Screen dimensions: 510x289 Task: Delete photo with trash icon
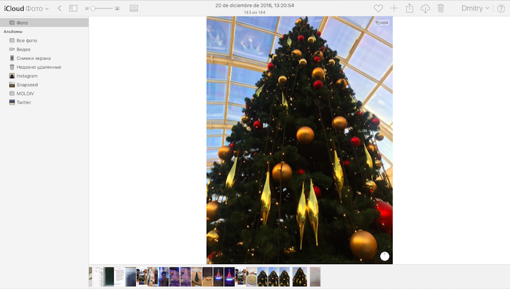[441, 8]
